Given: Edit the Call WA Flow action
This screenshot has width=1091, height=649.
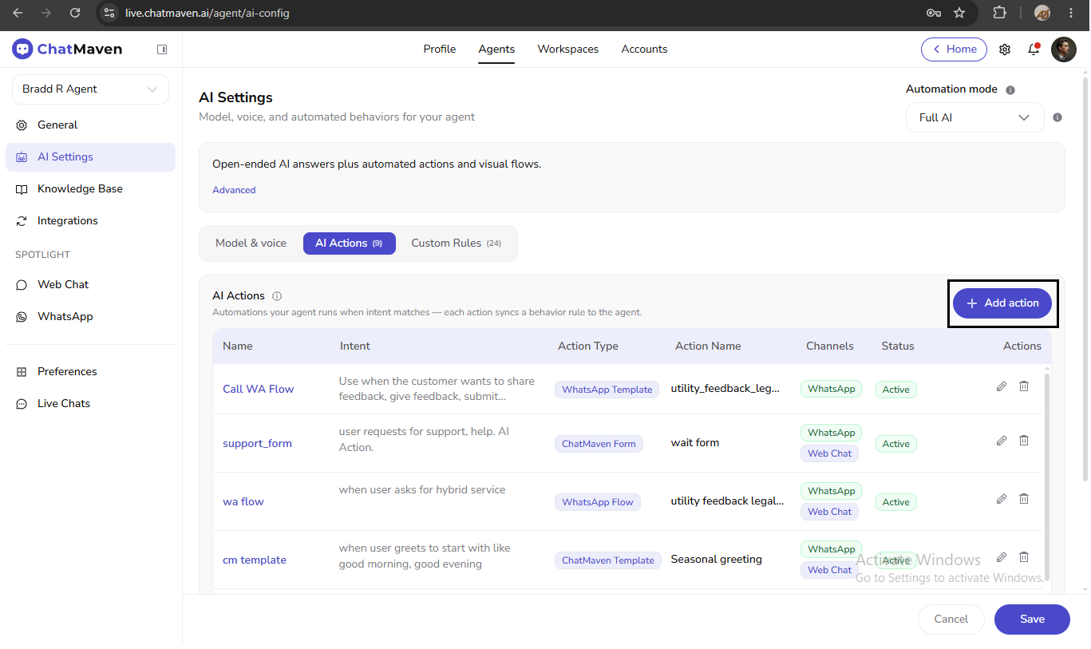Looking at the screenshot, I should pos(1002,386).
